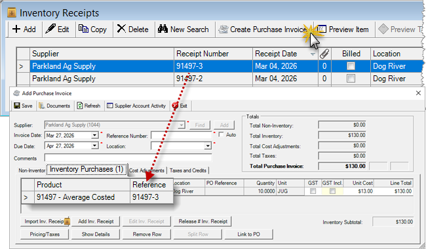Click the Product column header
Image resolution: width=426 pixels, height=249 pixels.
[x=83, y=185]
